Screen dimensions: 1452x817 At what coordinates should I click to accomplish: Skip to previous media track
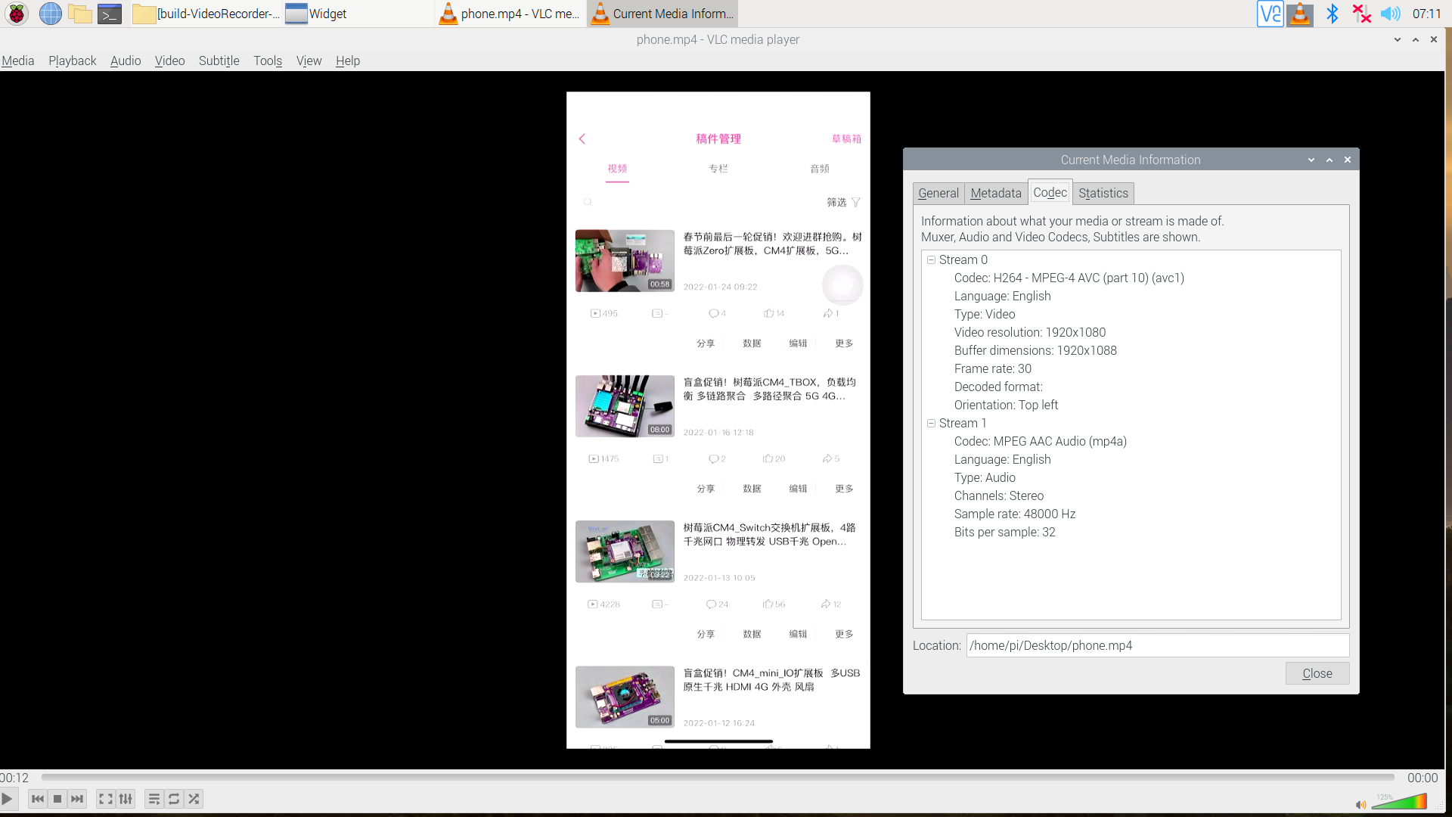click(x=38, y=799)
